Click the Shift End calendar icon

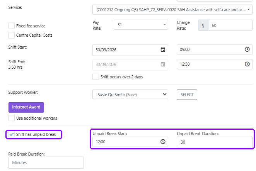point(163,64)
